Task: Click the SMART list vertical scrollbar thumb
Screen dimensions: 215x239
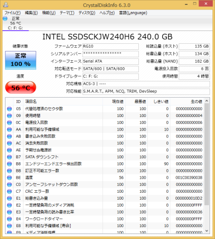Action: (207, 154)
